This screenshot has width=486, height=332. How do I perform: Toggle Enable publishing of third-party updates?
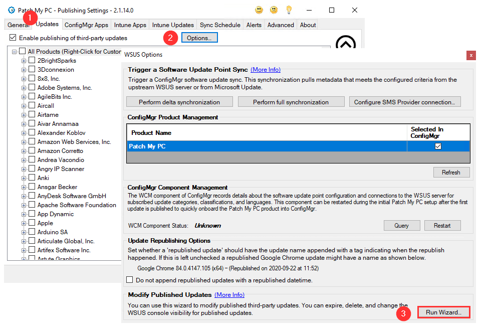[13, 38]
